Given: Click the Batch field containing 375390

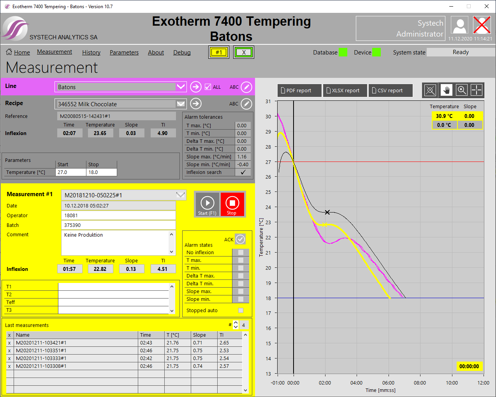Looking at the screenshot, I should [x=118, y=225].
